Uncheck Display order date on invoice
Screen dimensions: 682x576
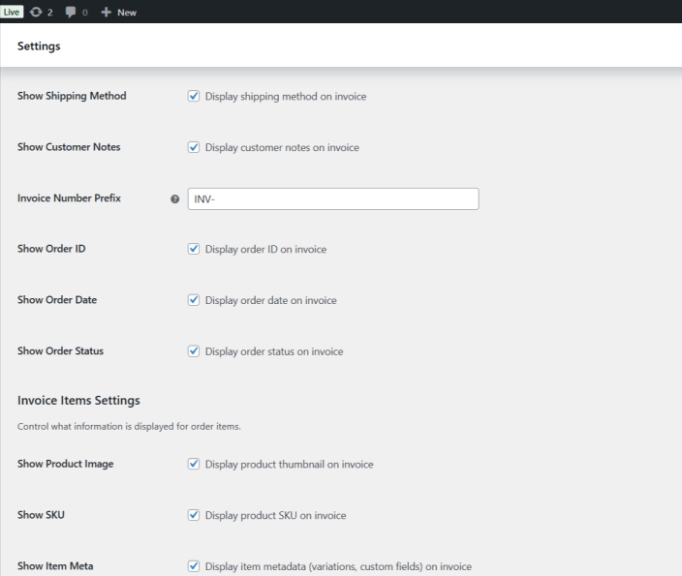click(194, 300)
